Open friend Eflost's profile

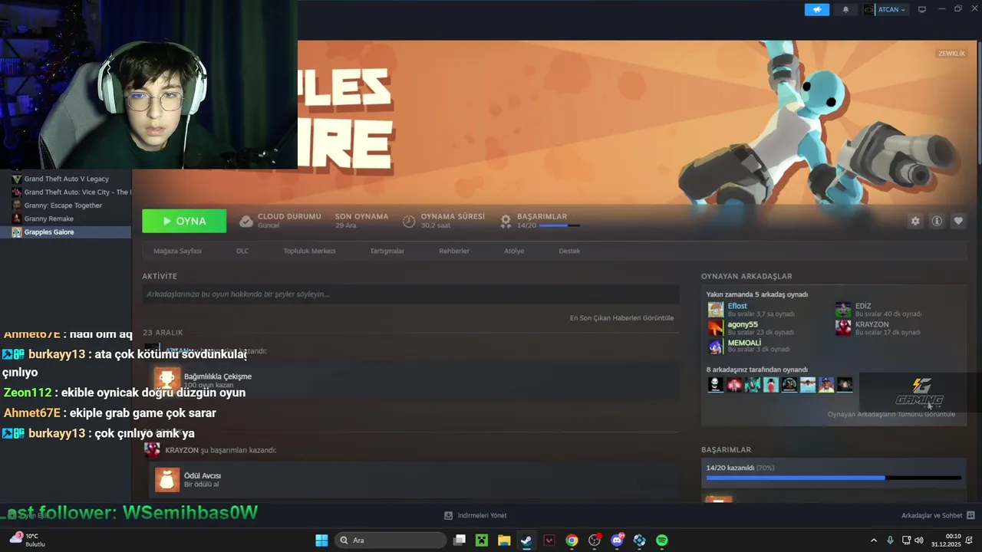737,306
